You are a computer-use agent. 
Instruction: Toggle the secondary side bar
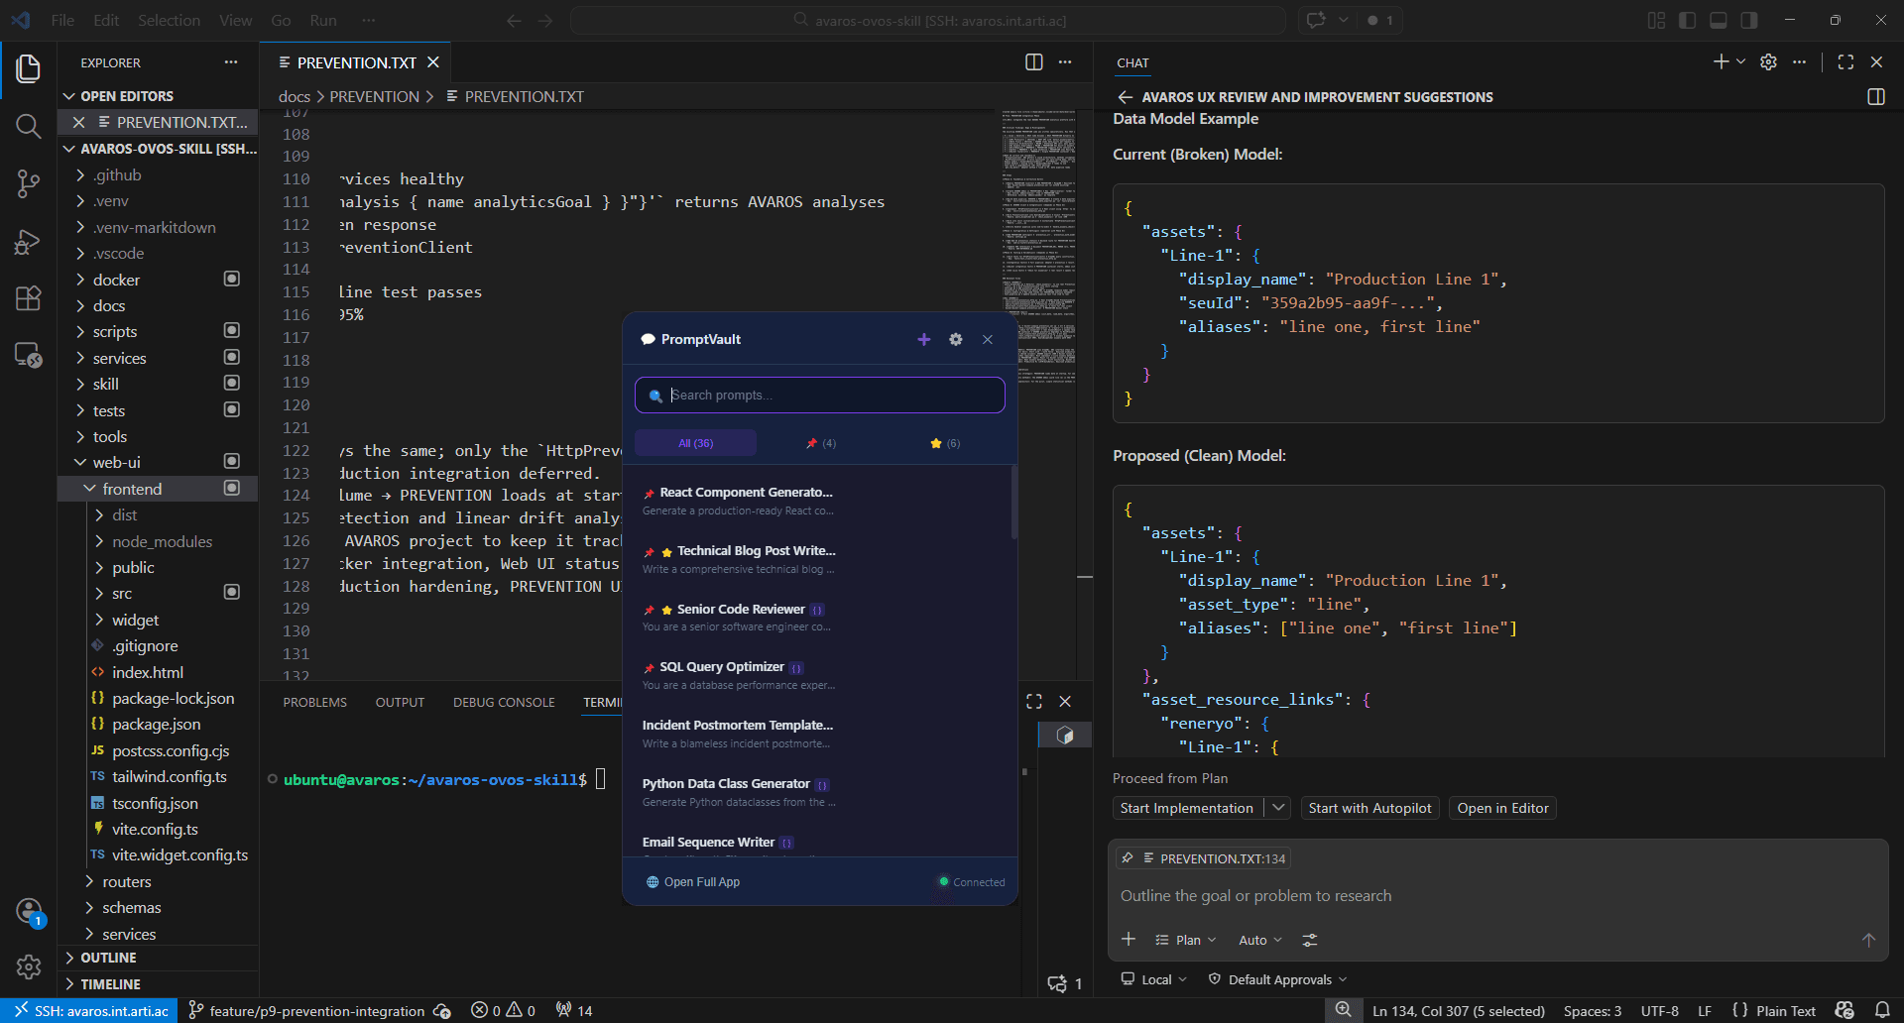point(1748,20)
